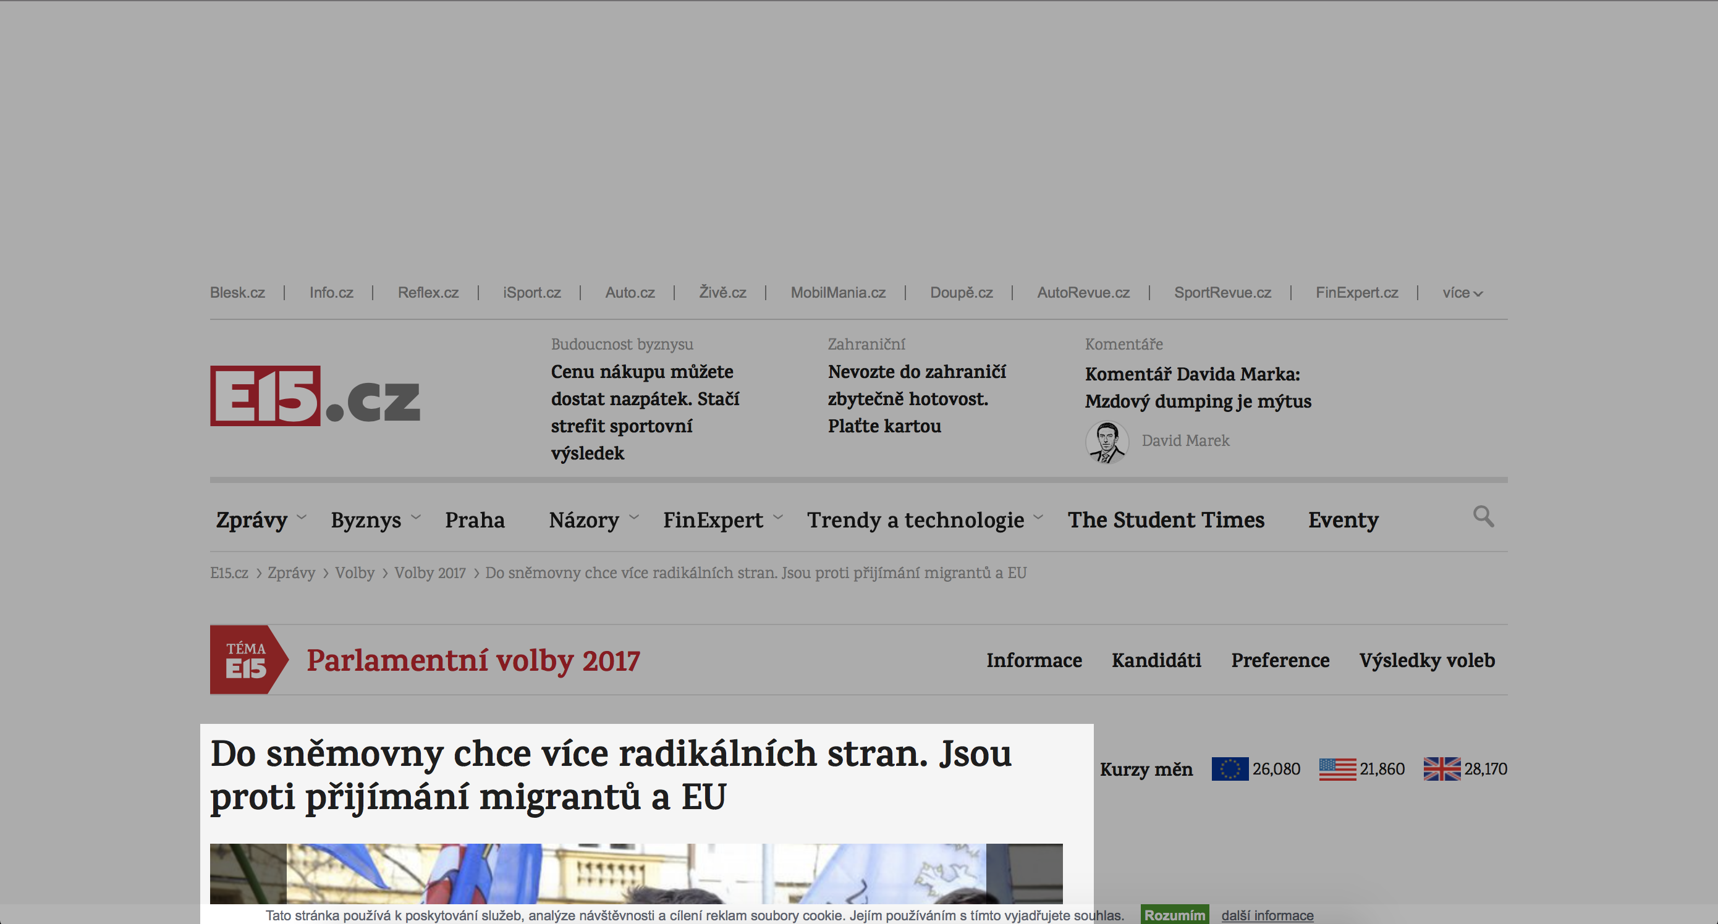
Task: Click the 28,170 pound rate
Action: (x=1485, y=769)
